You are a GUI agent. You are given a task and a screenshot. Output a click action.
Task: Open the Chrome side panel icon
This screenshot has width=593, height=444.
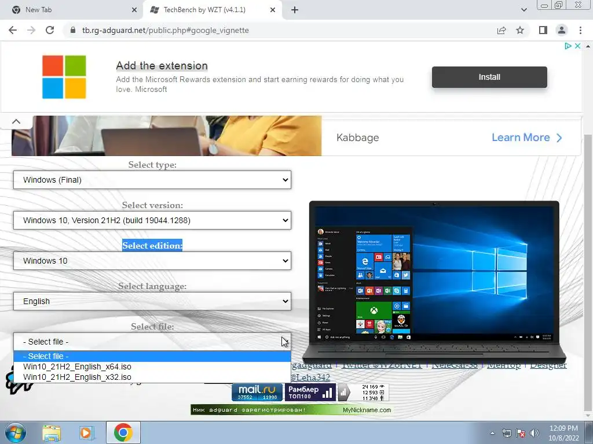(x=543, y=30)
